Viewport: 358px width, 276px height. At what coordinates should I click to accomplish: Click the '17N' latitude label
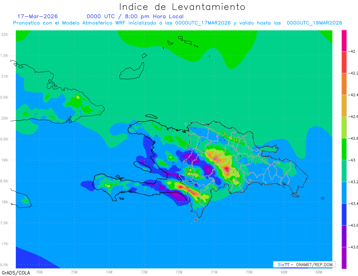coord(5,244)
